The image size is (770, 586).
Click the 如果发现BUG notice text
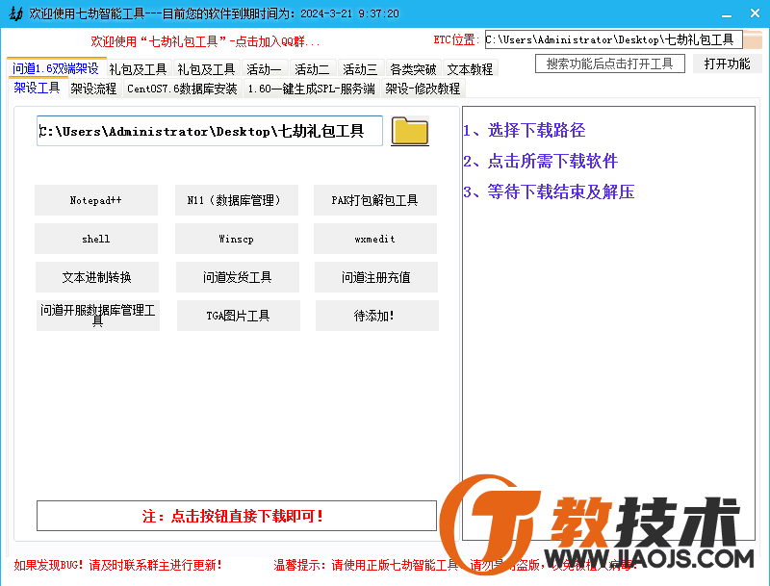click(117, 565)
